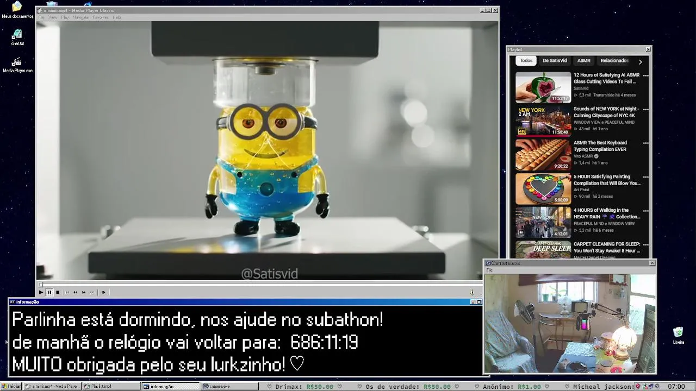
Task: Switch to camera.exe taskbar button
Action: coord(230,386)
